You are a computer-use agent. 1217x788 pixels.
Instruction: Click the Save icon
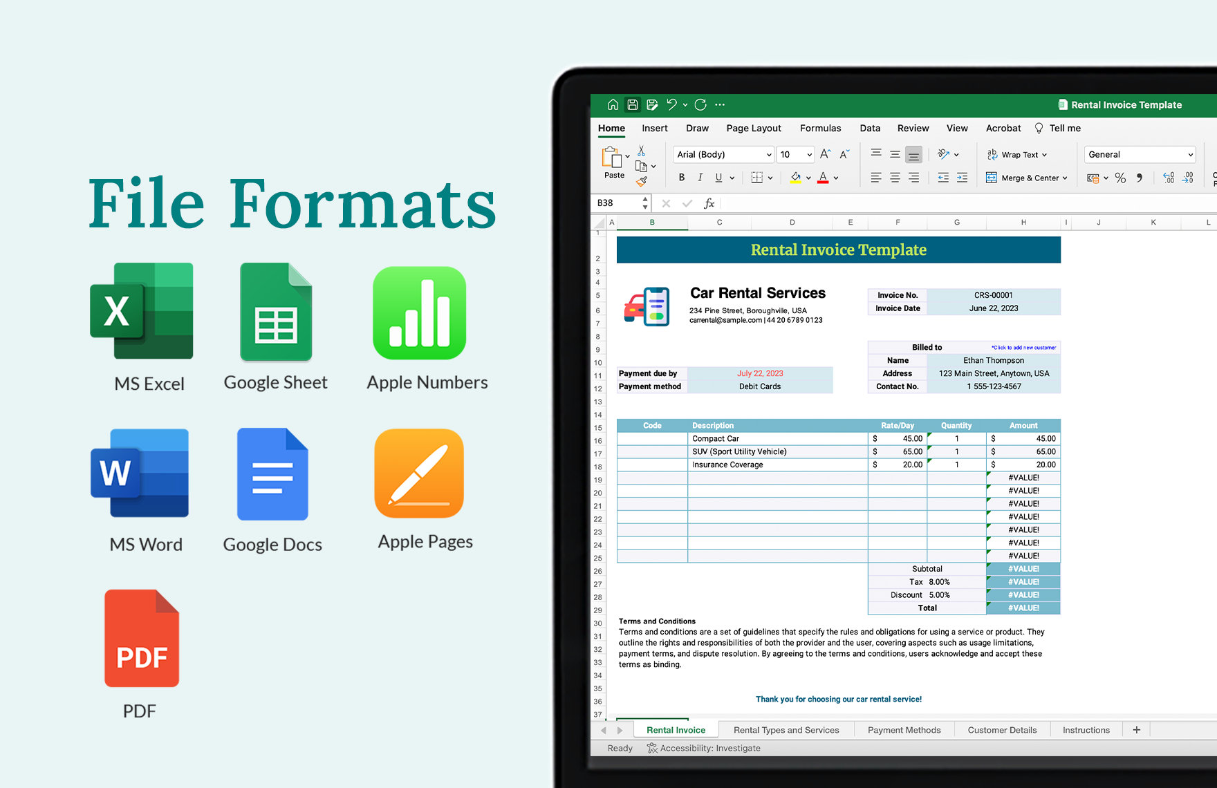click(633, 104)
